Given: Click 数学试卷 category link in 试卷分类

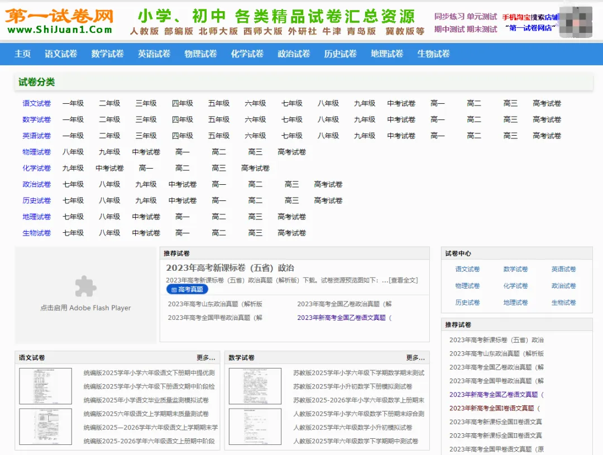Looking at the screenshot, I should point(36,119).
